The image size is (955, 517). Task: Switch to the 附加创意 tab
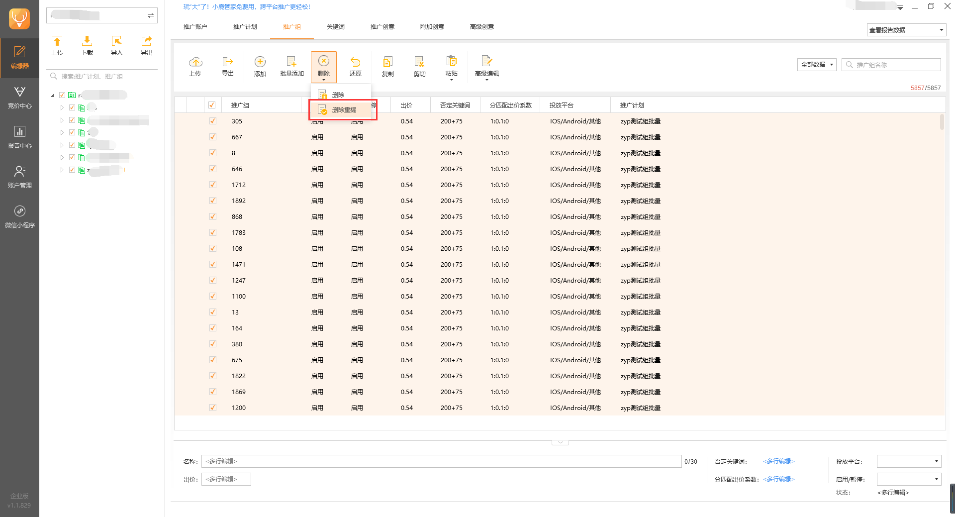(x=432, y=27)
